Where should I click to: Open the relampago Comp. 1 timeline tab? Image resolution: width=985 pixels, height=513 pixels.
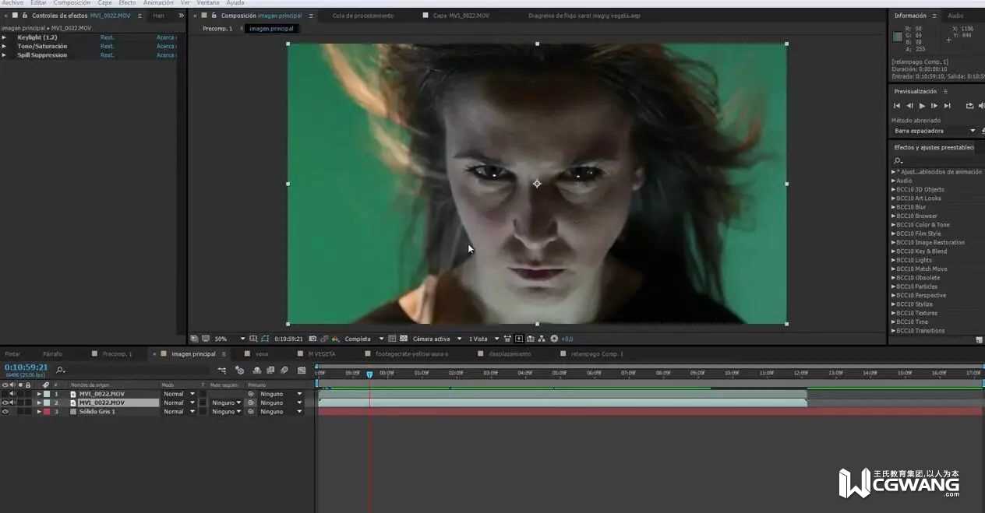point(595,354)
